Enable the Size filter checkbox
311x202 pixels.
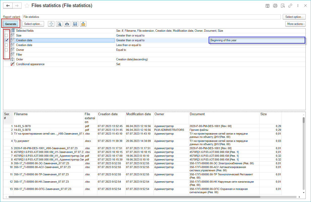7,35
